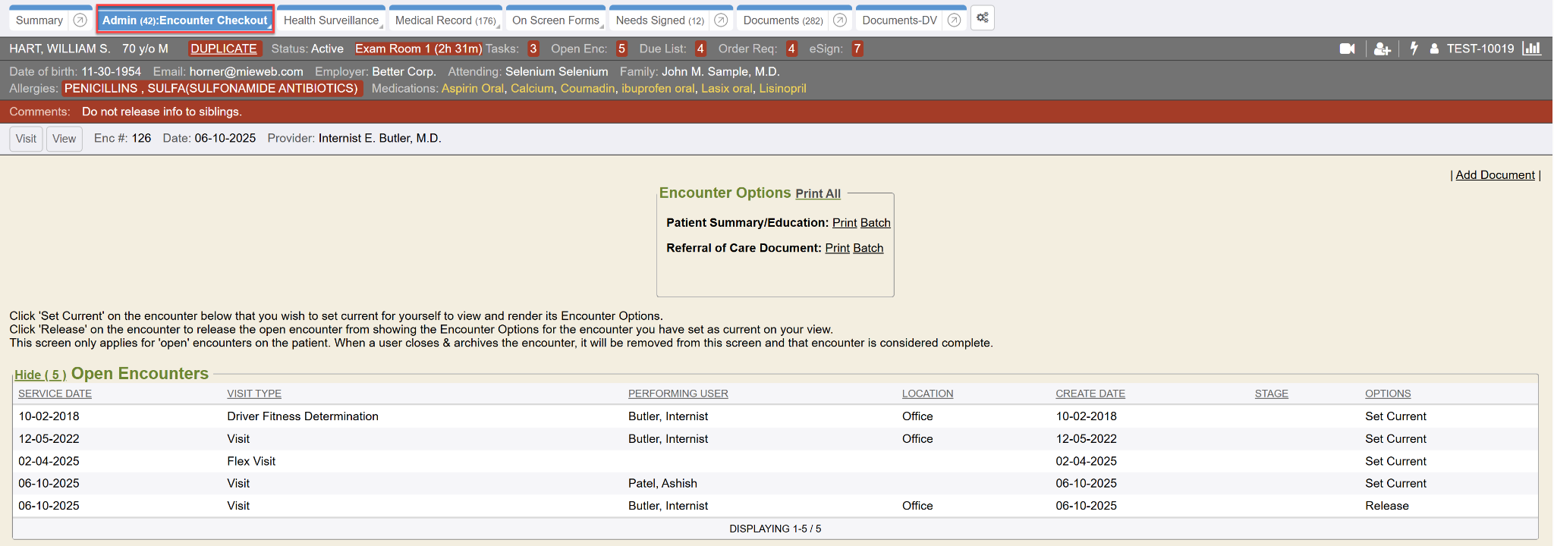The image size is (1554, 546).
Task: Switch to the Health Surveillance tab
Action: (x=331, y=20)
